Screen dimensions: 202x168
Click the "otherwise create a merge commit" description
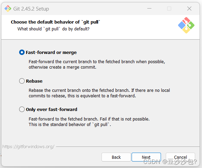(x=62, y=67)
